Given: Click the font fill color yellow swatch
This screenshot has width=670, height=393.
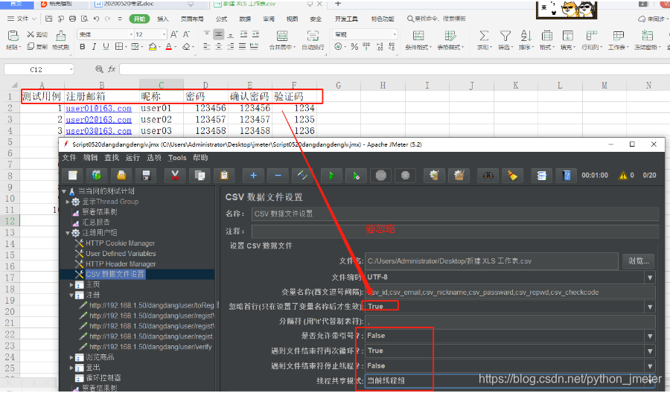Looking at the screenshot, I should pyautogui.click(x=153, y=47).
